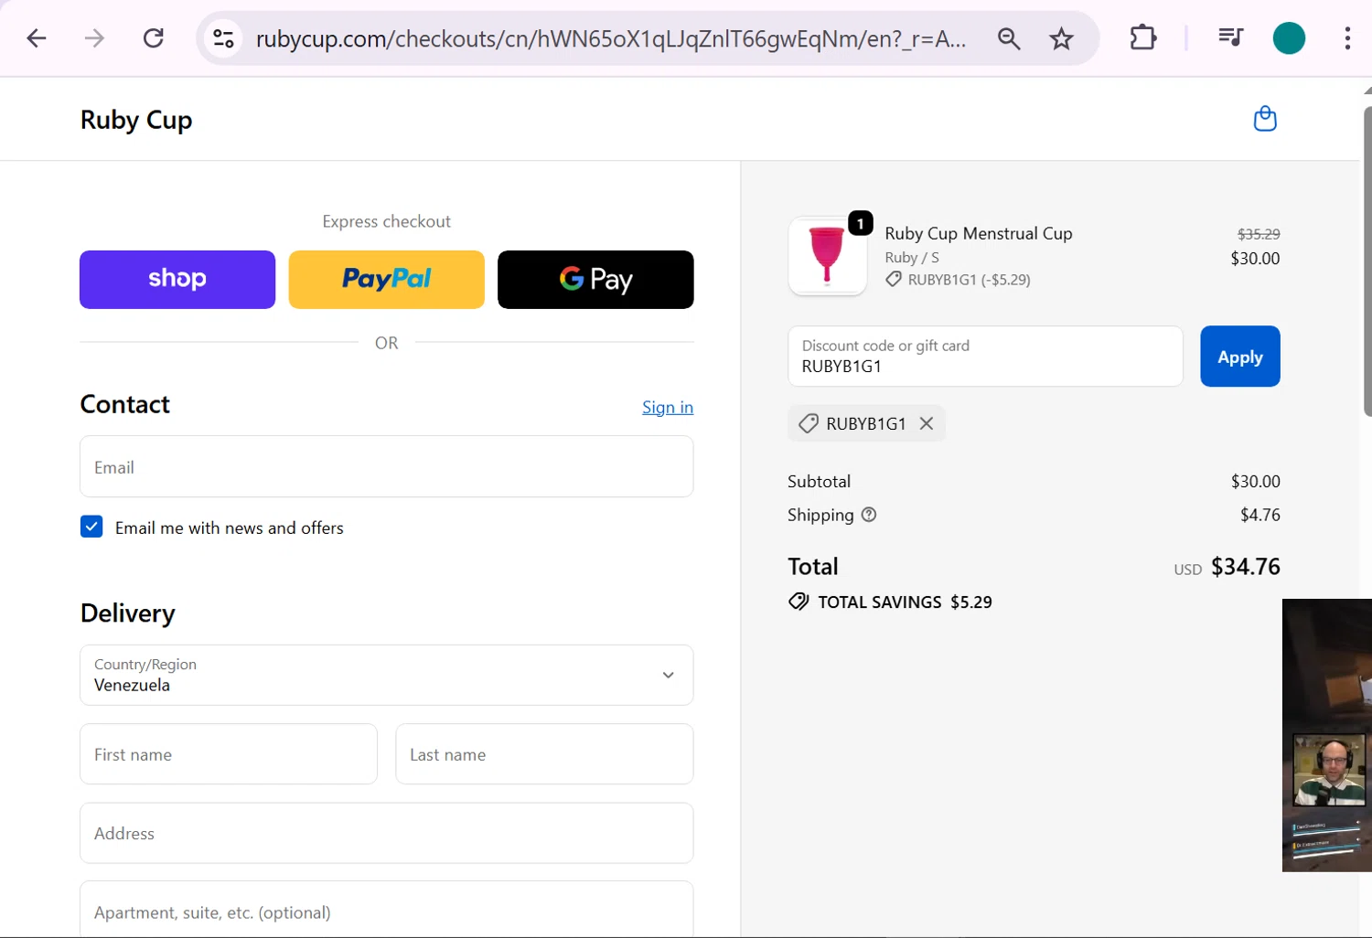Click the First name field
1372x938 pixels.
[229, 754]
